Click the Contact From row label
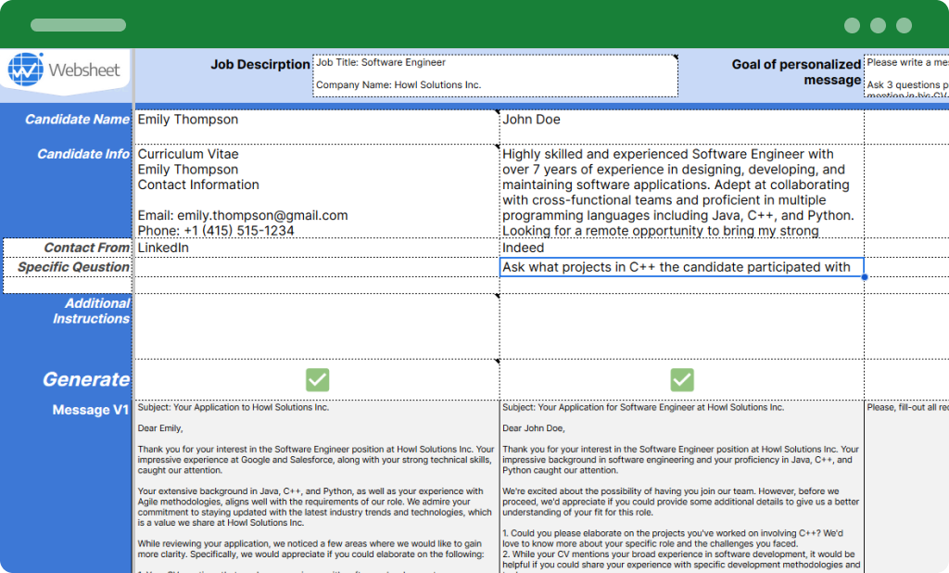949x573 pixels. coord(86,248)
